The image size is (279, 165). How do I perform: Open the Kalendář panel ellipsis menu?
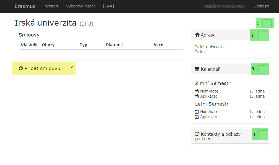pos(262,69)
